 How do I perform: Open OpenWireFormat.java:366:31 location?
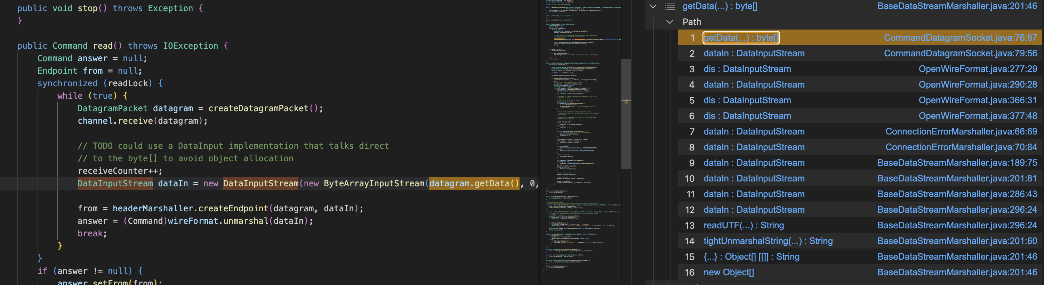(x=978, y=100)
